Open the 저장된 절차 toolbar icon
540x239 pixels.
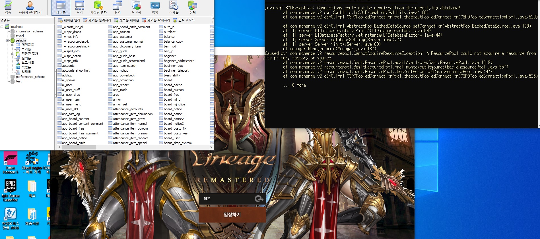click(x=98, y=7)
